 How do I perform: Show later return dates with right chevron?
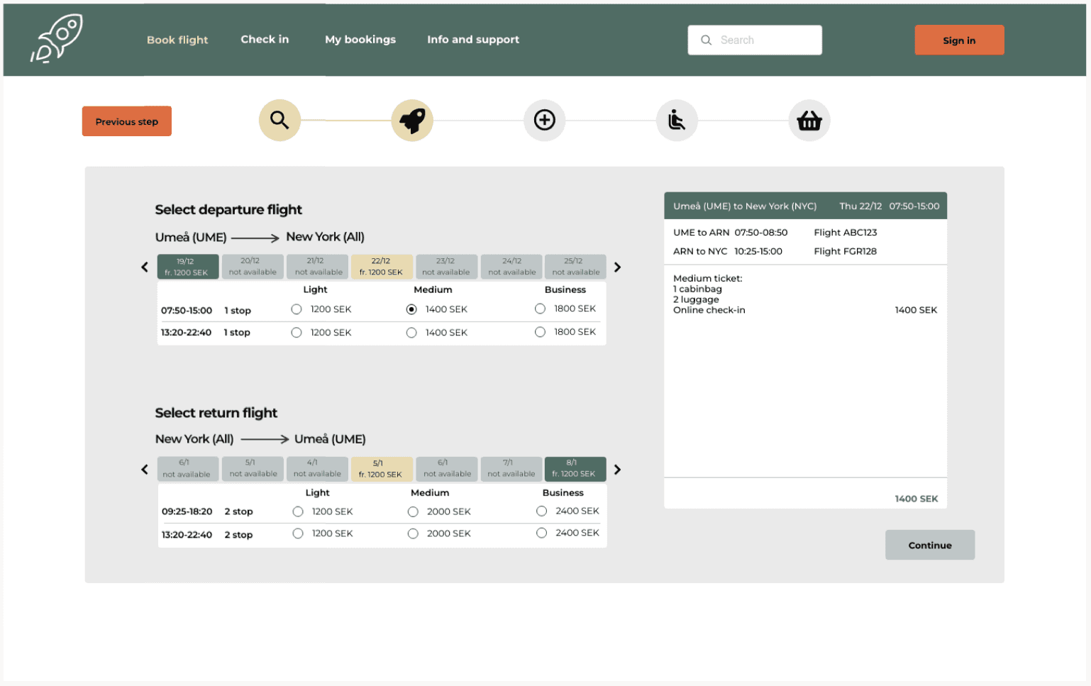pyautogui.click(x=617, y=470)
